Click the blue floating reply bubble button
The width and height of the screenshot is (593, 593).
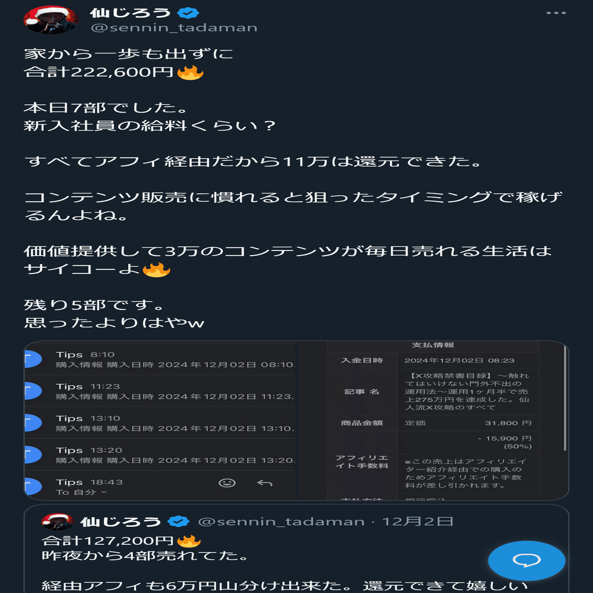[527, 560]
